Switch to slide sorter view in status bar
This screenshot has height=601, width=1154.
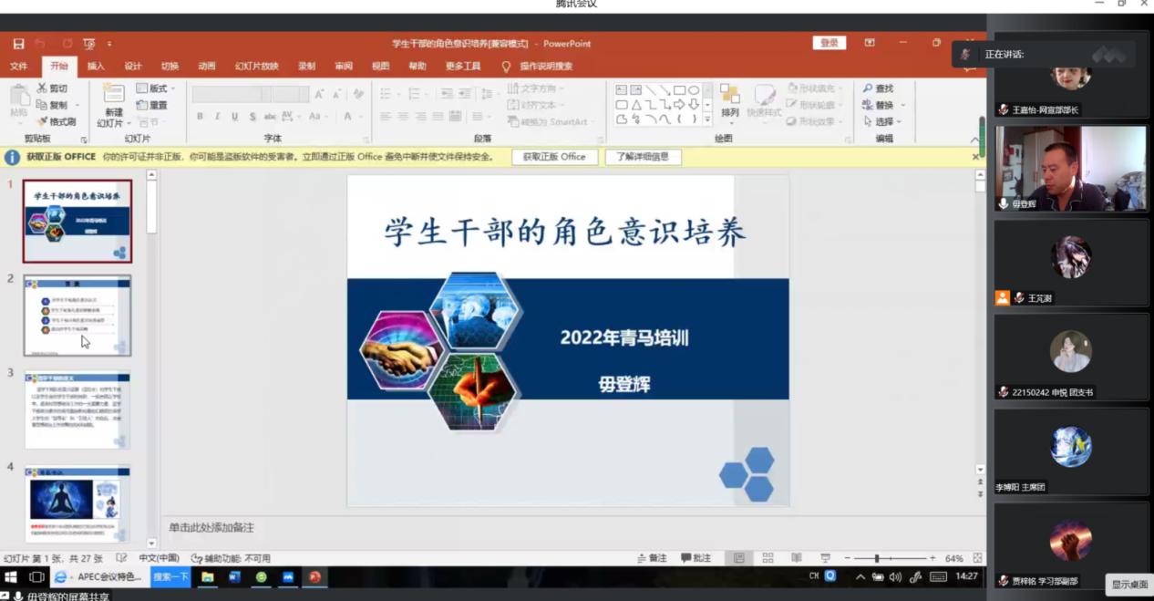coord(768,558)
